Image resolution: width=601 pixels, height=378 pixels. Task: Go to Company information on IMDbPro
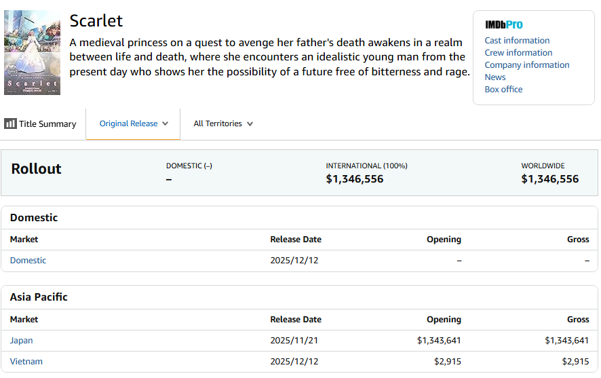click(x=526, y=65)
